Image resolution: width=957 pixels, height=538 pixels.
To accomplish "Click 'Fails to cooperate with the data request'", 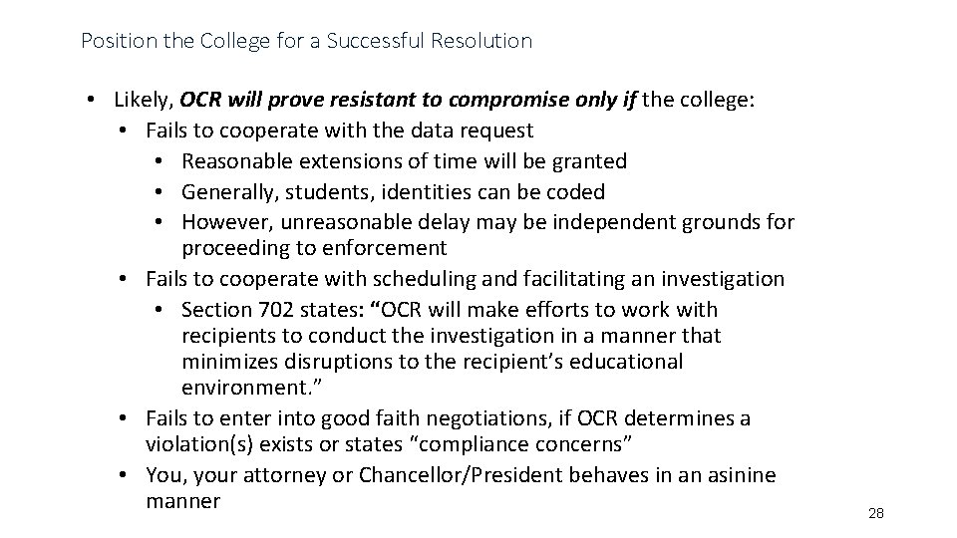I will [339, 130].
